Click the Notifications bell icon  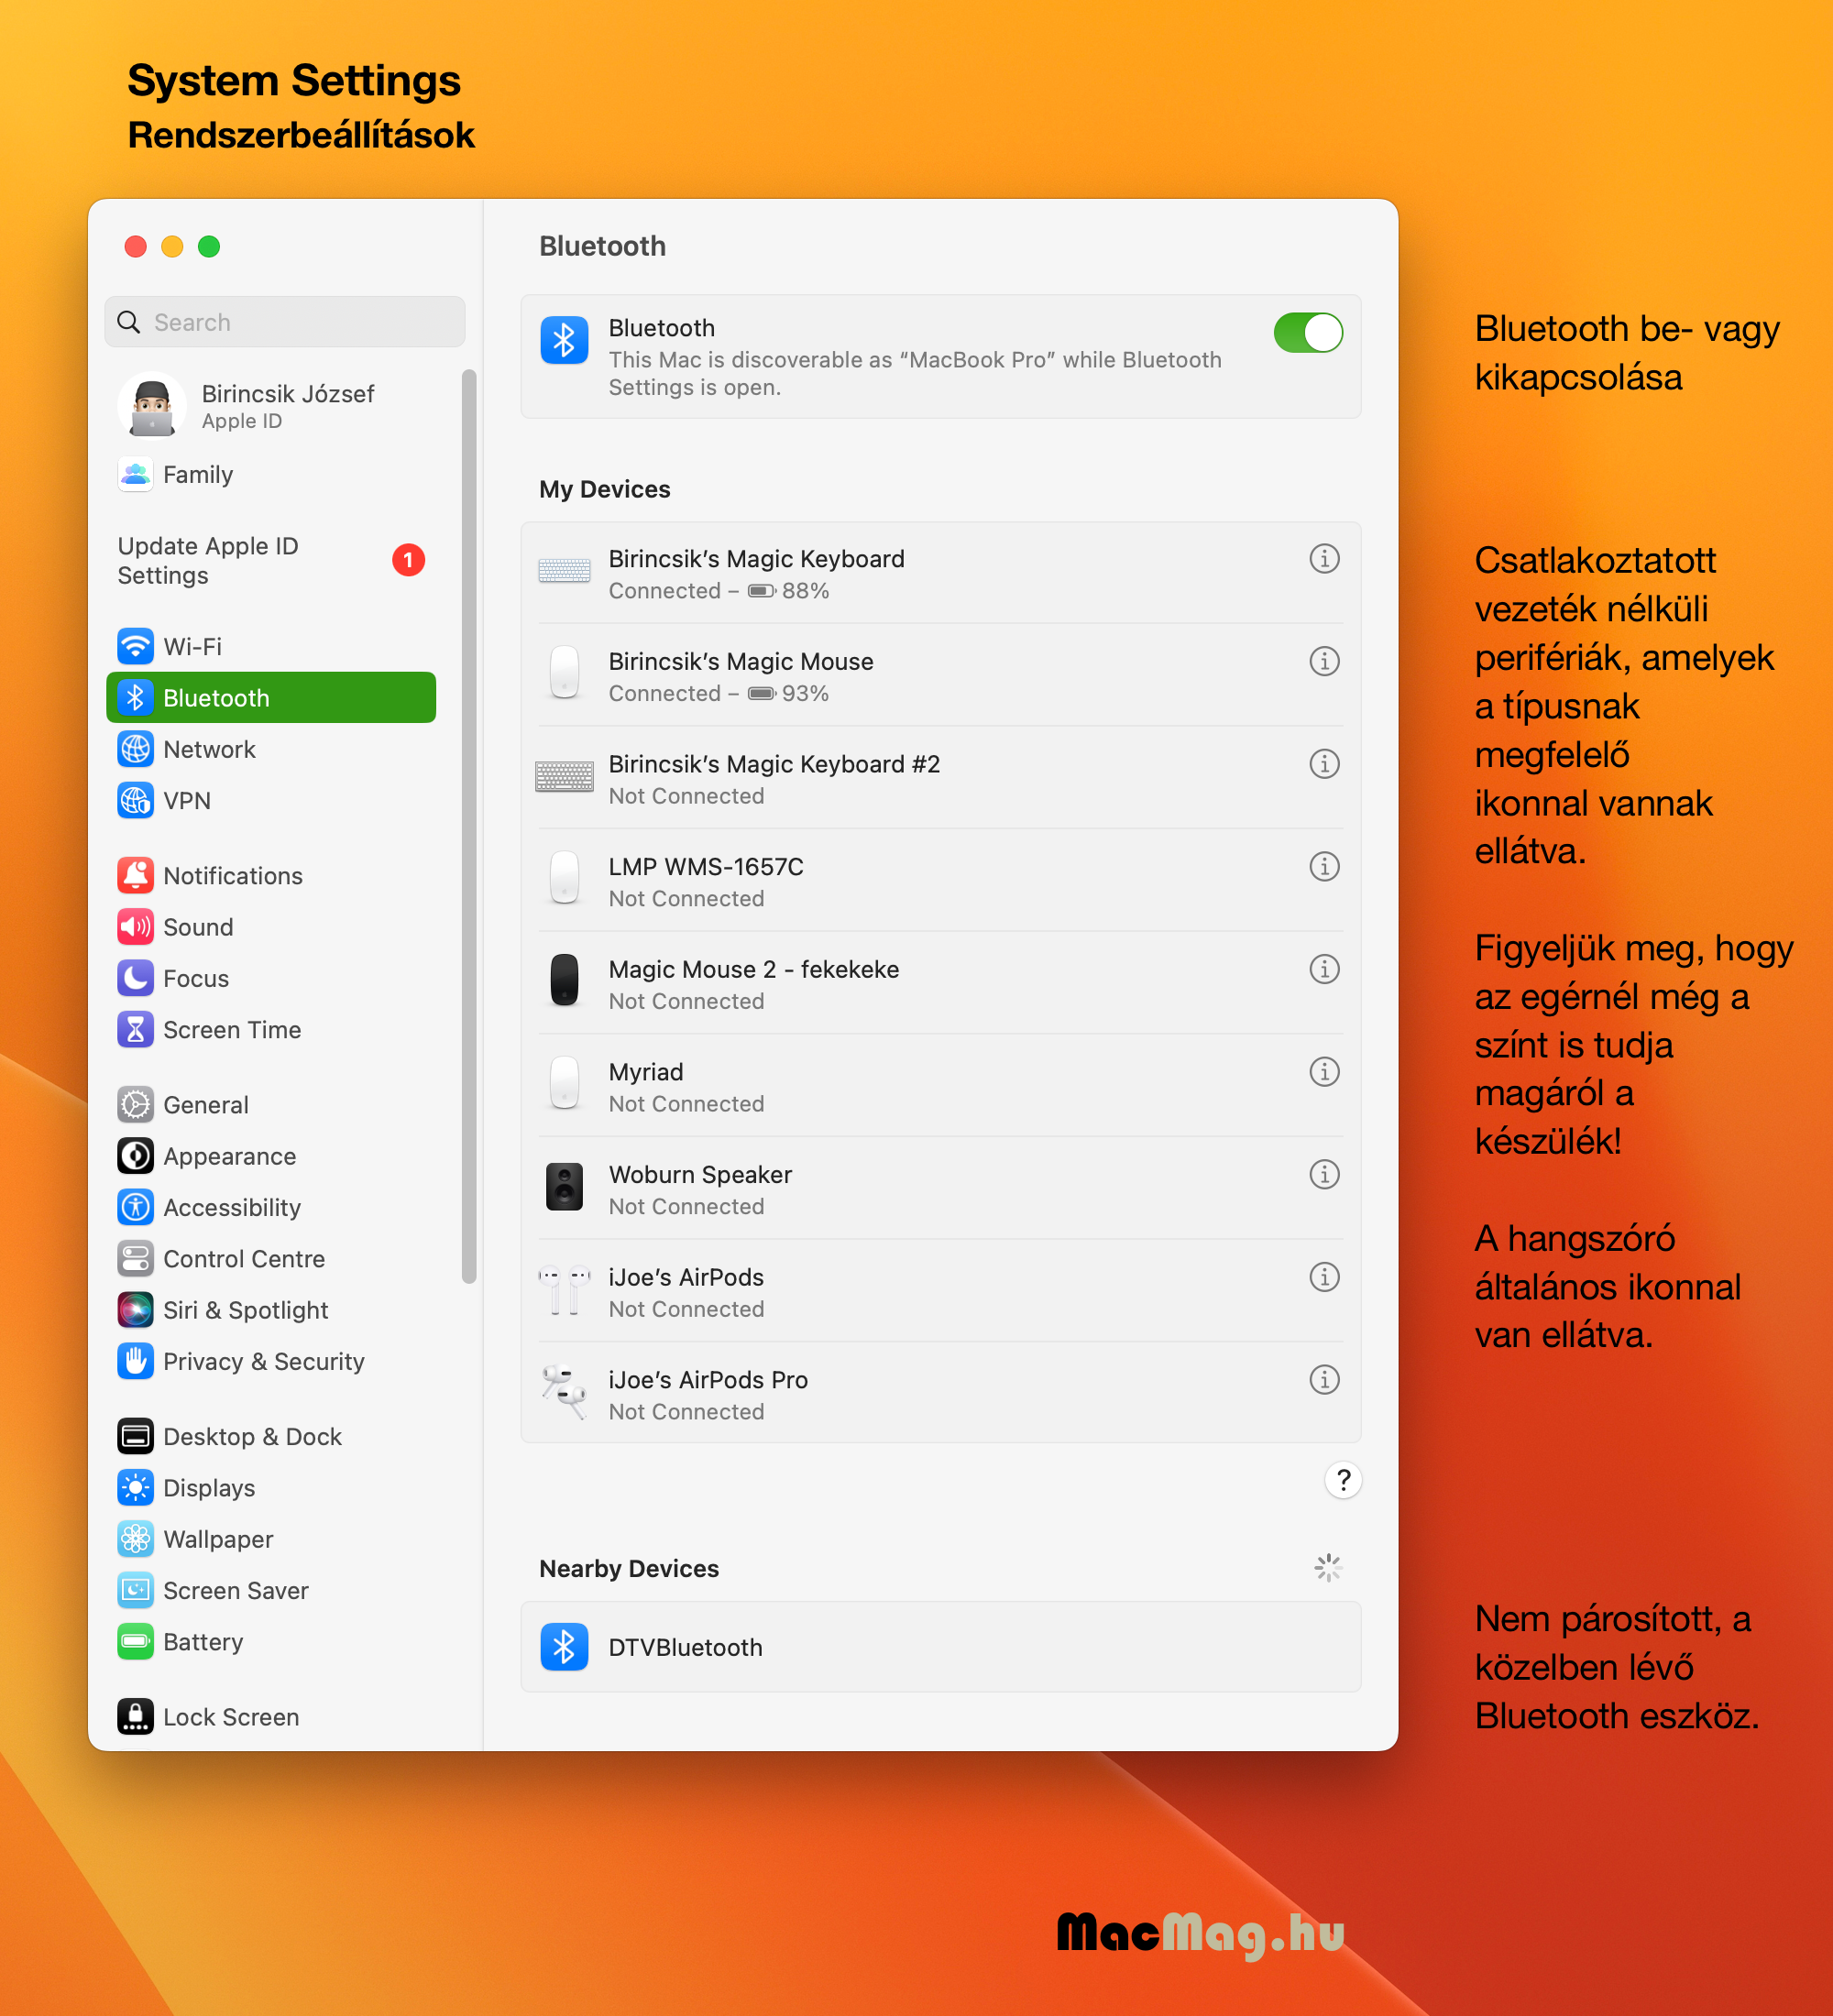coord(135,875)
